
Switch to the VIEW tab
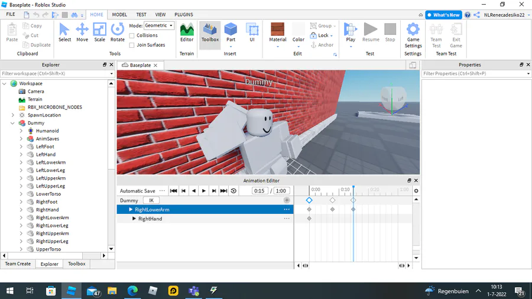coord(160,15)
